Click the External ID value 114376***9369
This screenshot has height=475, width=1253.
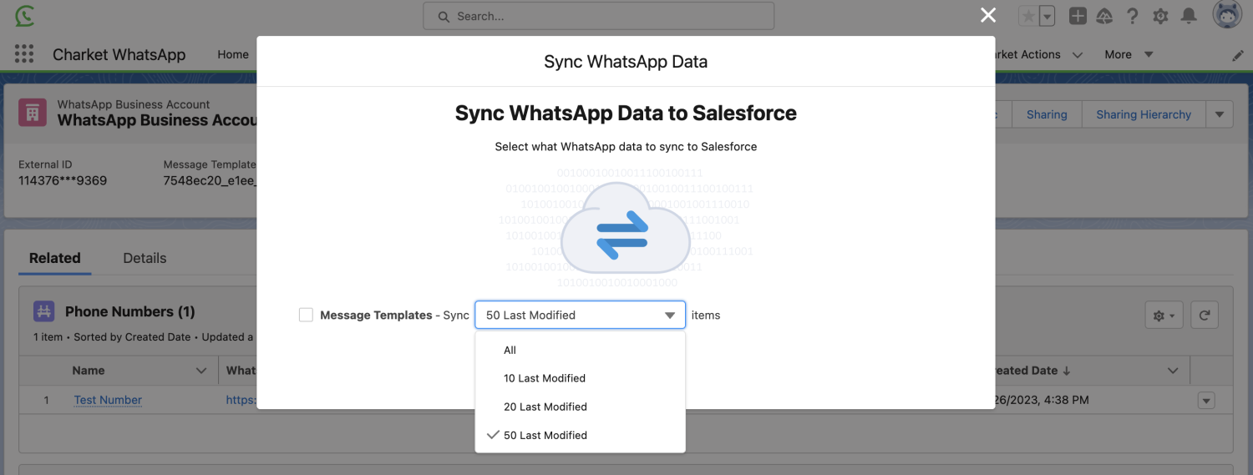(63, 180)
